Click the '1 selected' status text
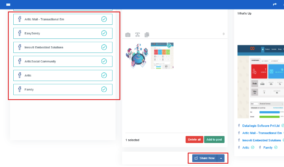Image resolution: width=284 pixels, height=167 pixels. point(132,140)
